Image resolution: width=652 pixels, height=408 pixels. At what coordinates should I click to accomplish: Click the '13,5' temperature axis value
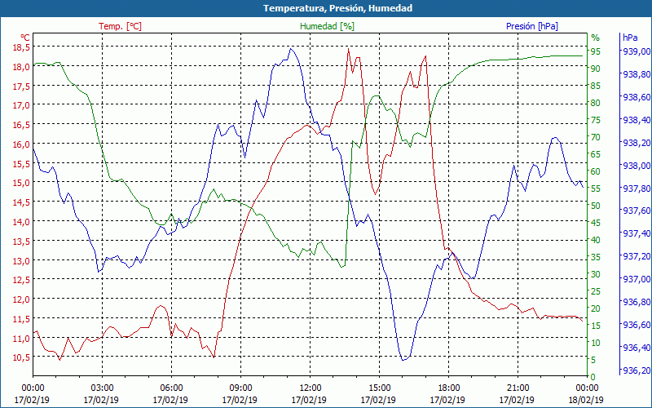point(23,241)
